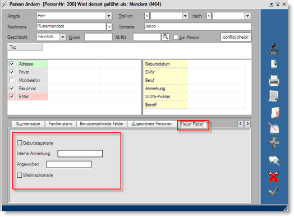Image resolution: width=294 pixels, height=217 pixels.
Task: Tick the Jur. Person checkbox
Action: coord(176,38)
